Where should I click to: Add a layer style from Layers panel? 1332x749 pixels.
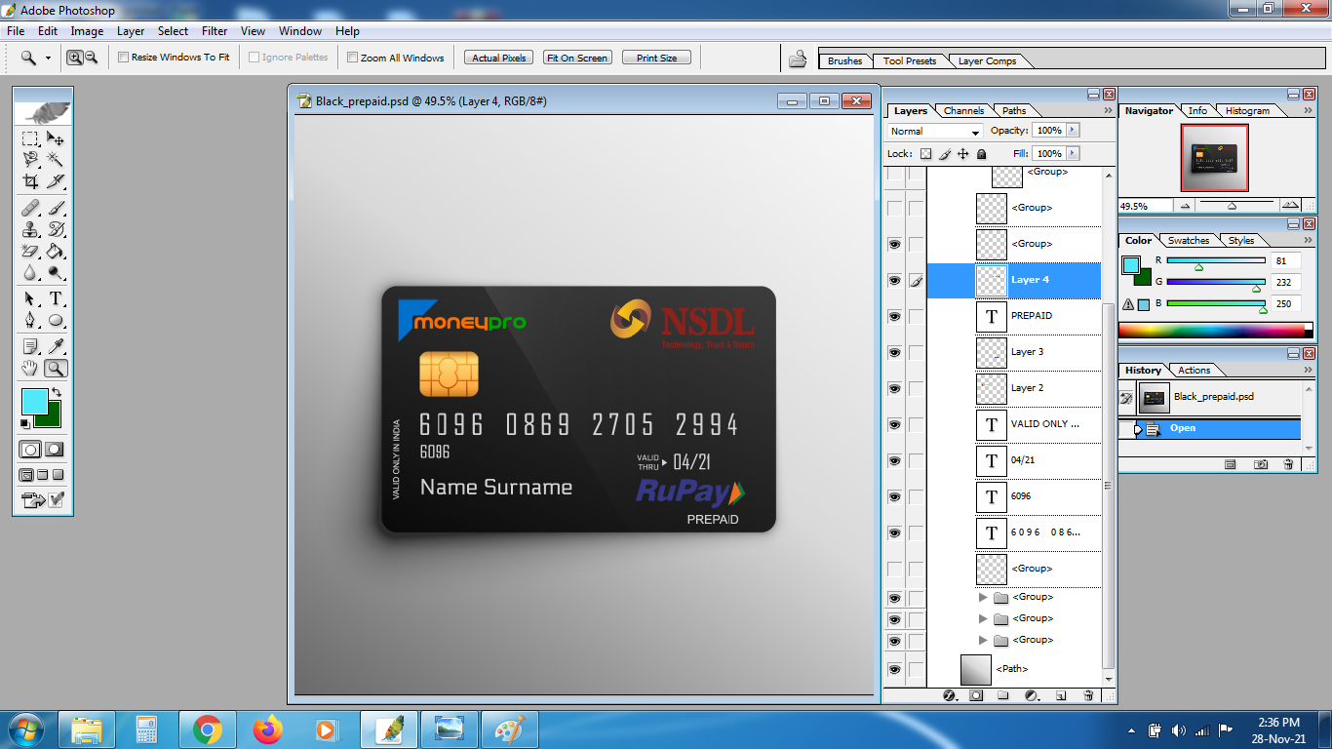(x=949, y=695)
